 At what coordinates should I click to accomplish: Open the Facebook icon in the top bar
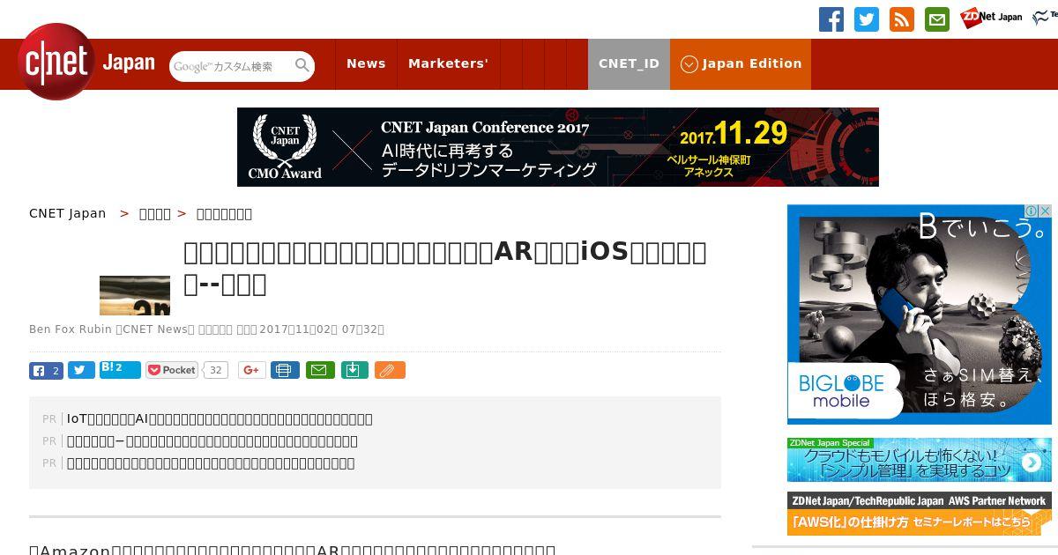(x=831, y=19)
